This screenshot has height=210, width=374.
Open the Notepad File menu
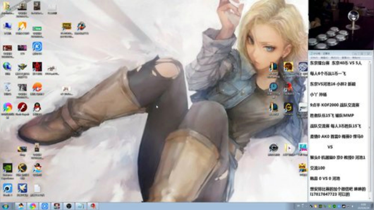tap(314, 58)
